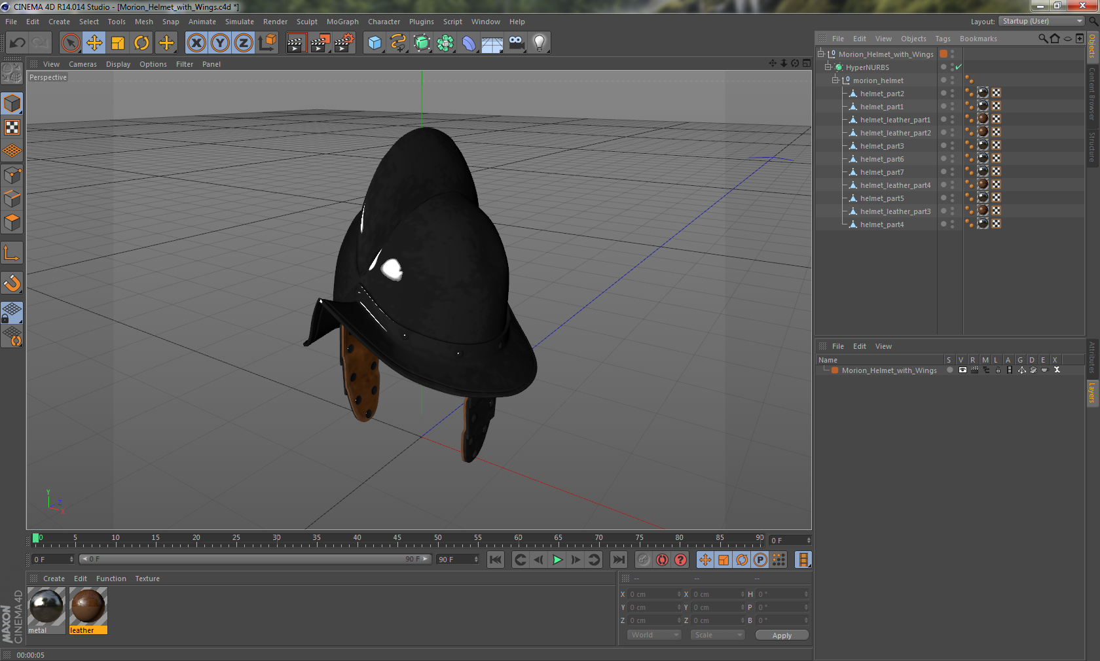
Task: Open the spline tools icon
Action: [x=398, y=43]
